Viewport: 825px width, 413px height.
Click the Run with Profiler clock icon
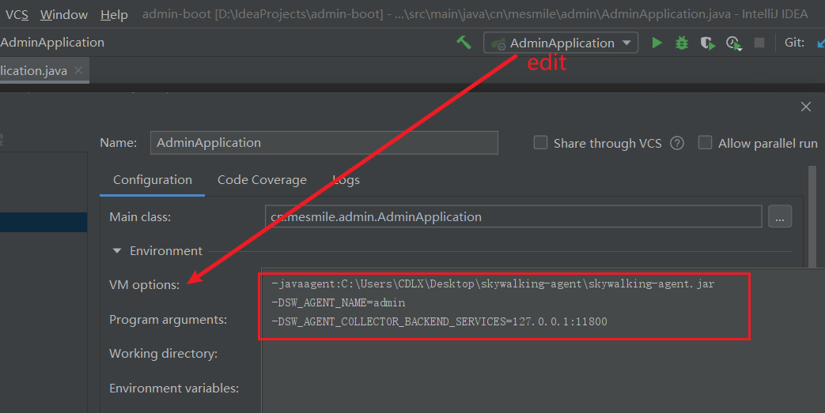pos(733,43)
